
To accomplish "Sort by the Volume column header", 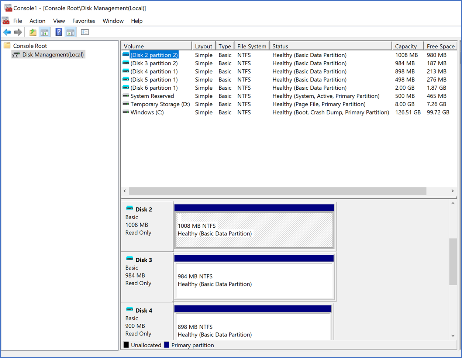I will (156, 46).
